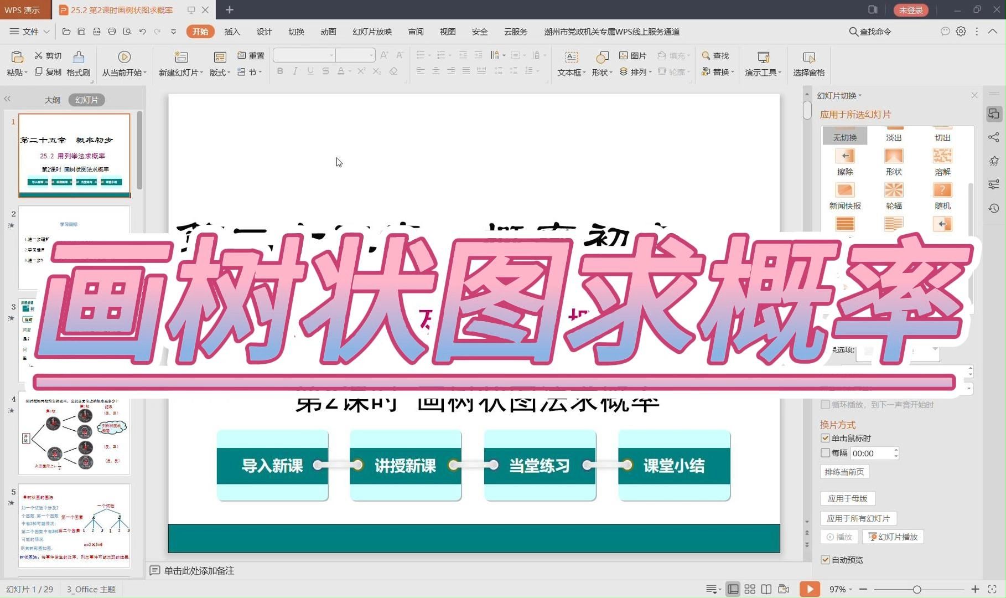The width and height of the screenshot is (1006, 598).
Task: Toggle the 自动预览 checkbox
Action: (825, 560)
